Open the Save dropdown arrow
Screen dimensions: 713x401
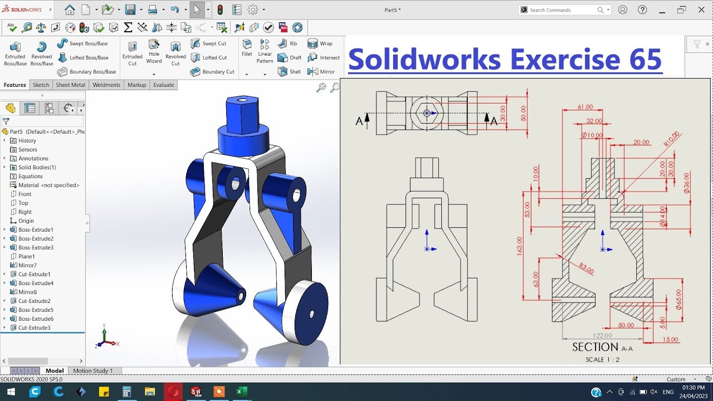pos(140,9)
